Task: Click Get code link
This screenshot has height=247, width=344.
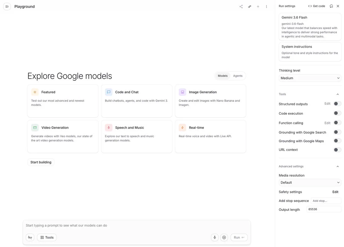Action: 316,6
